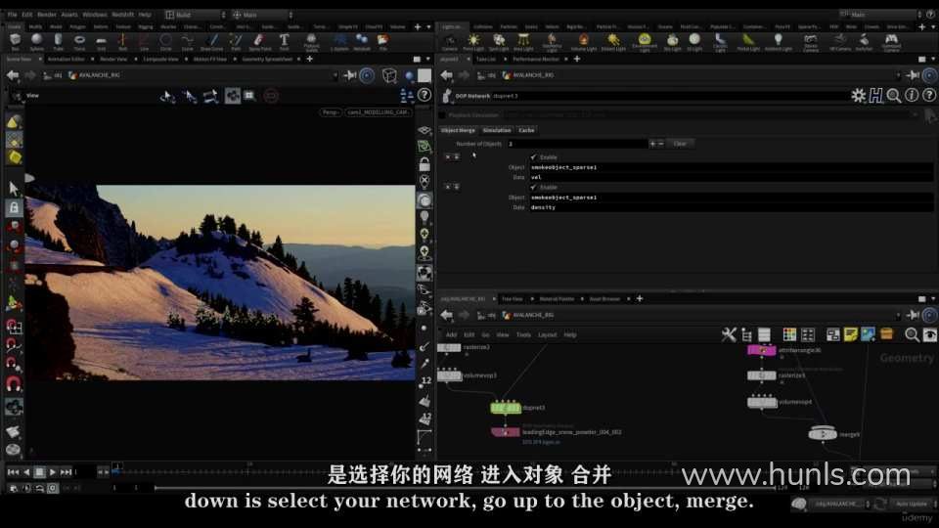This screenshot has height=528, width=939.
Task: Toggle pin on network editor pane
Action: tap(912, 315)
